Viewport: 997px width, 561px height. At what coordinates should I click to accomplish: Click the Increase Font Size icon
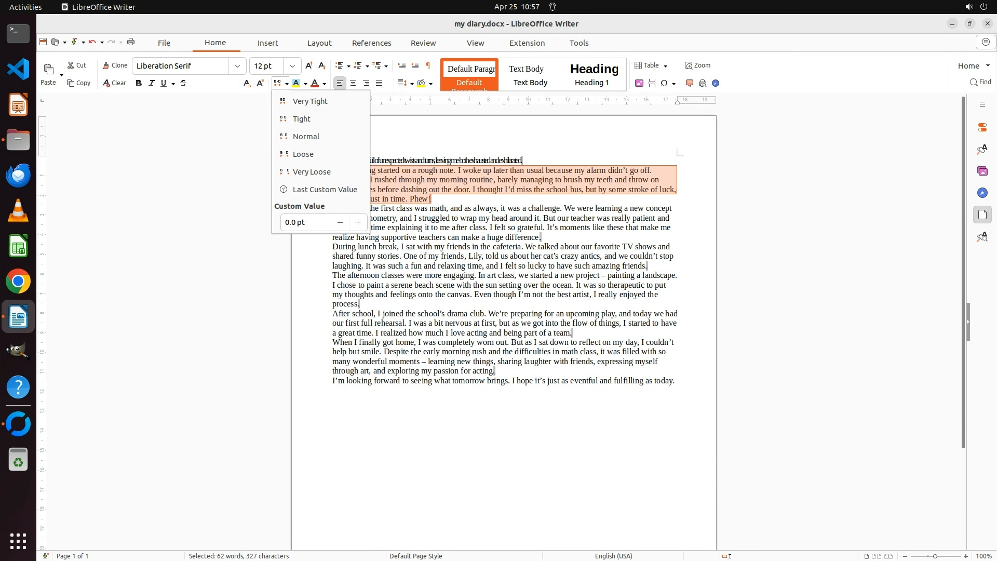point(309,65)
